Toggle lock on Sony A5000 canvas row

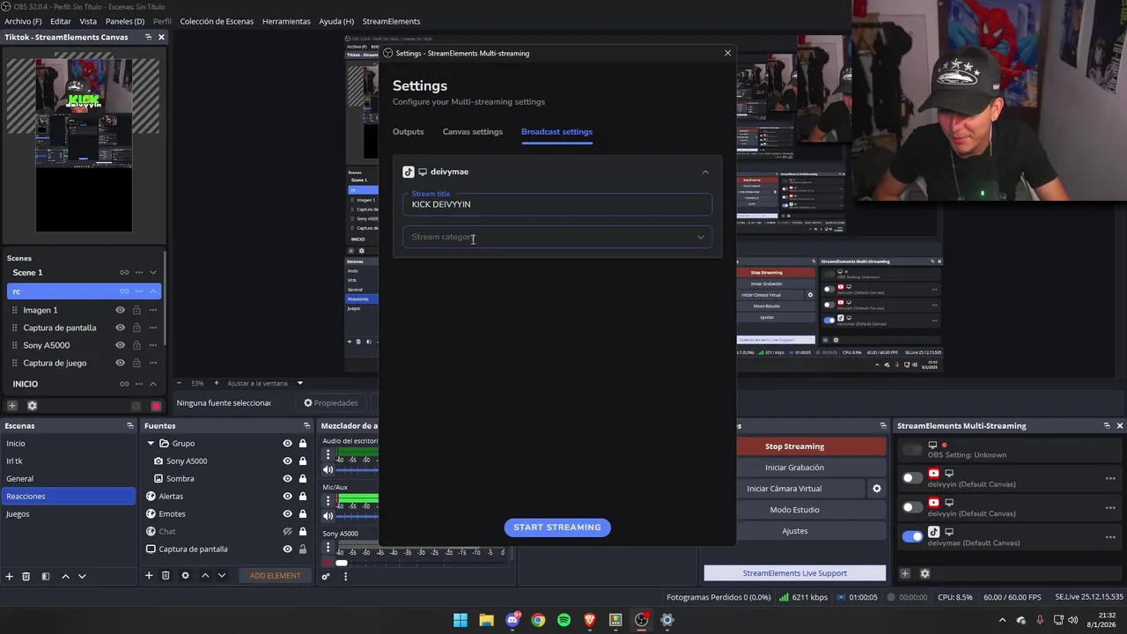[x=136, y=345]
